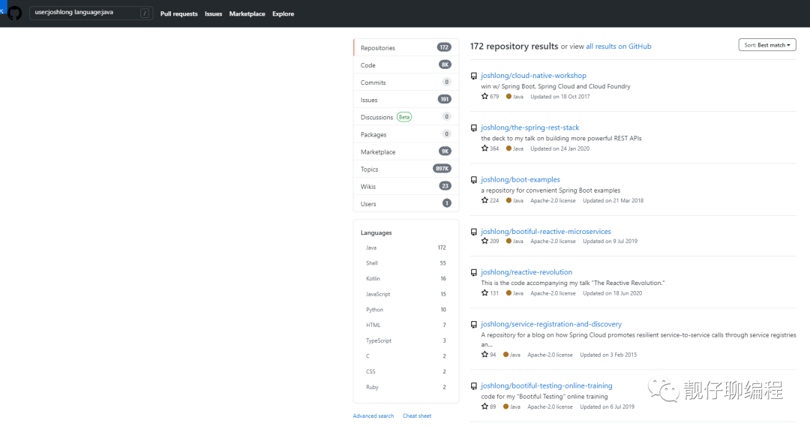Click 'Updated on 3 Feb 2015' text

(x=608, y=355)
